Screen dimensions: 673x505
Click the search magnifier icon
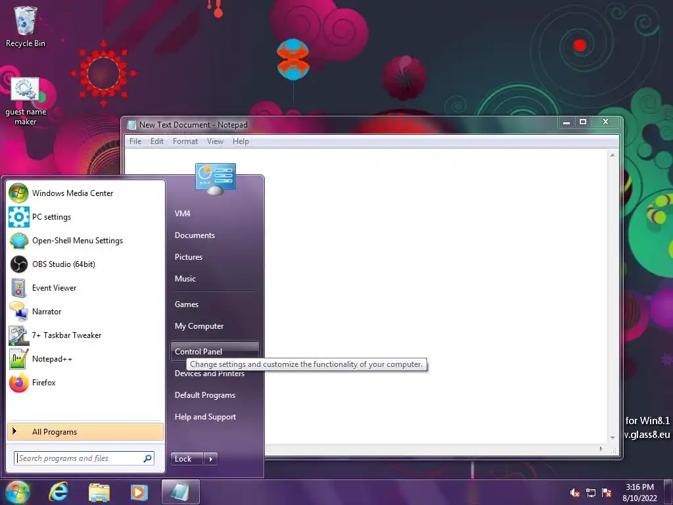(x=148, y=458)
